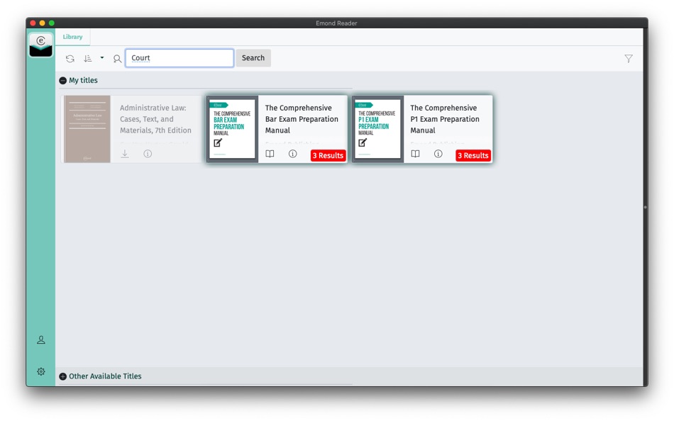
Task: Open the Bar Exam Preparation Manual cover
Action: click(232, 129)
